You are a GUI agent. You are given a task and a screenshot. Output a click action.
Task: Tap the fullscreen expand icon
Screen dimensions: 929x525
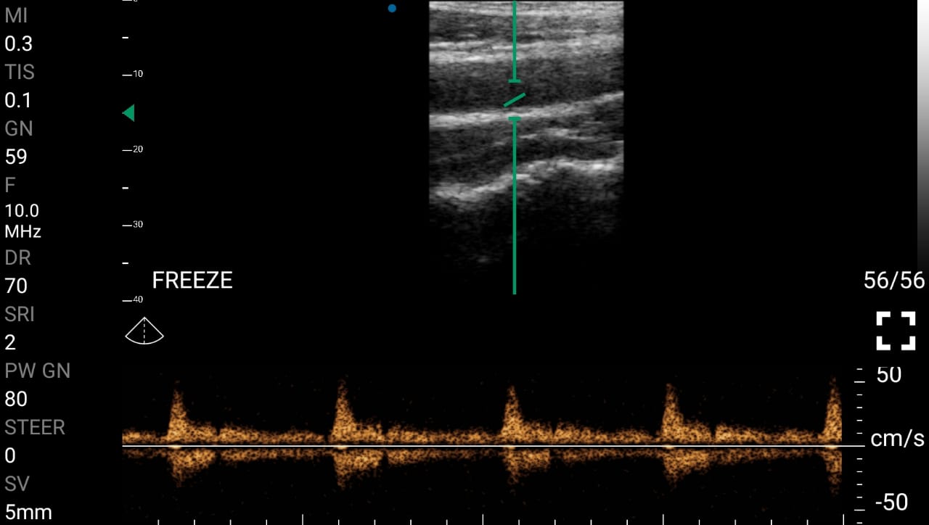(895, 331)
